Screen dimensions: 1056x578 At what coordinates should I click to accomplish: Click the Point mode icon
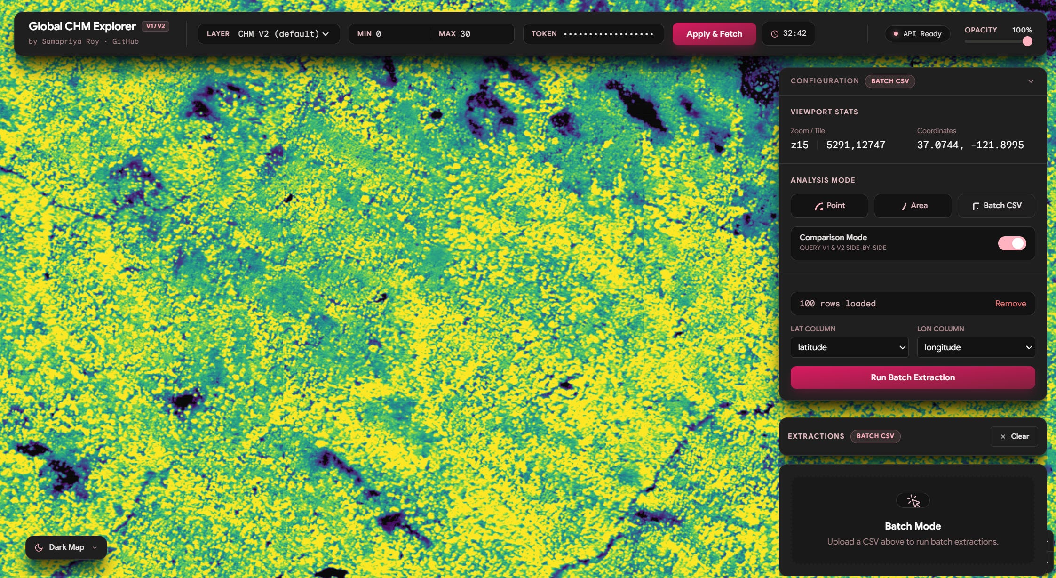pos(819,206)
